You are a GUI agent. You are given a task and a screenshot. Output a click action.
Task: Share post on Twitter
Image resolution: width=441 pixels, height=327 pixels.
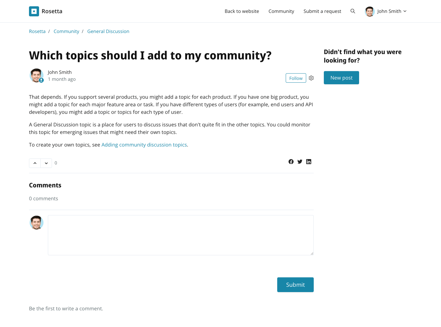coord(300,162)
